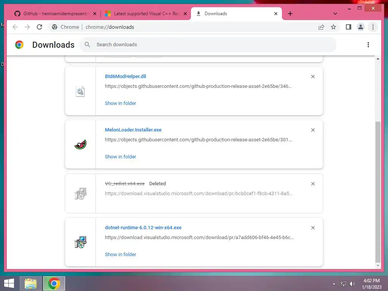Open a new browser tab
Image resolution: width=388 pixels, height=291 pixels.
tap(290, 14)
